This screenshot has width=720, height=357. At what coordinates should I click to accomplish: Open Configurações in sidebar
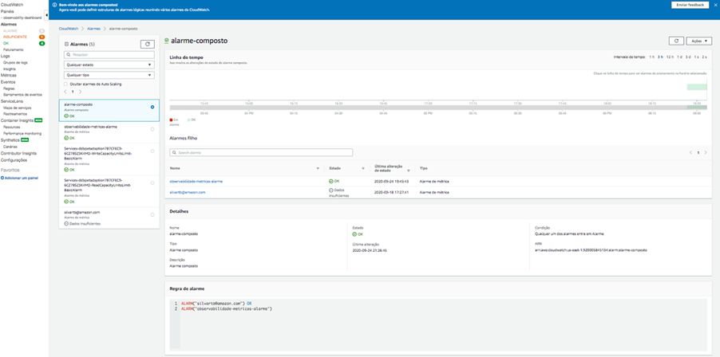14,160
